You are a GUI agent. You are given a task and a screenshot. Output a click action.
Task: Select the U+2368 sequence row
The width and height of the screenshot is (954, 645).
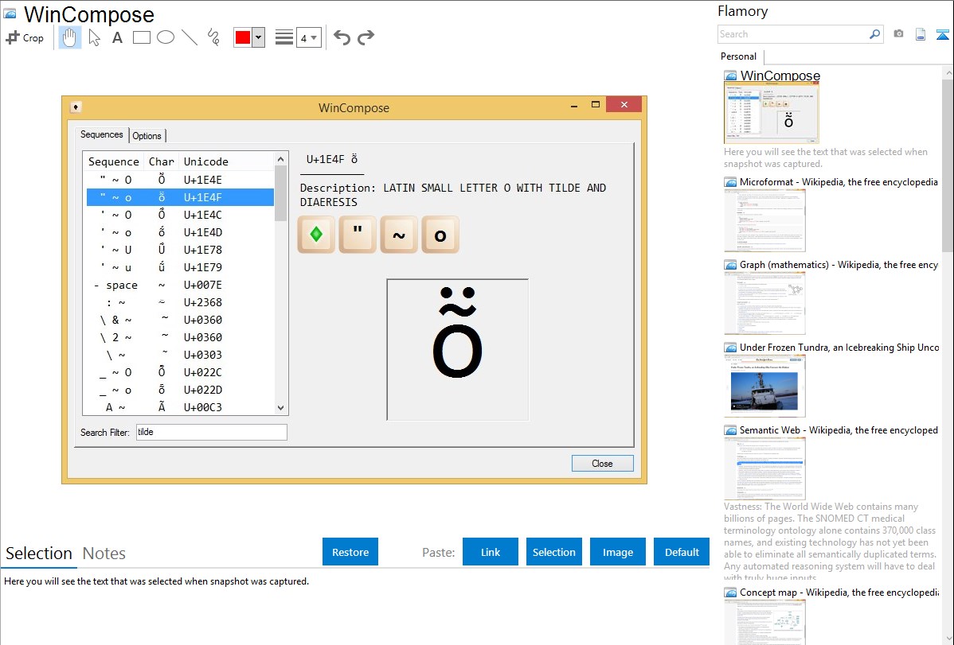click(x=180, y=303)
